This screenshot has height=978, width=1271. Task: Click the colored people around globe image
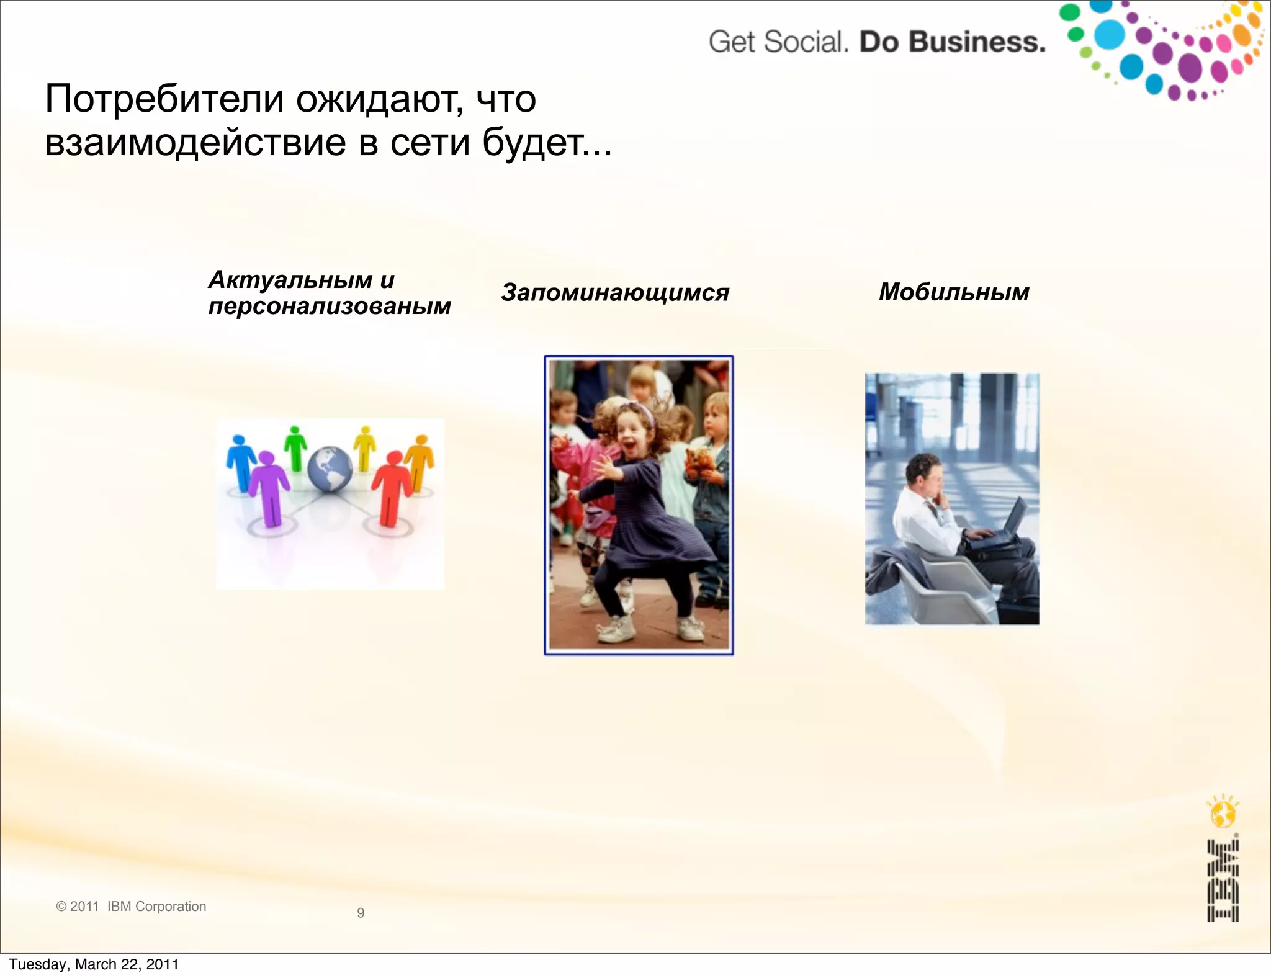[x=330, y=503]
